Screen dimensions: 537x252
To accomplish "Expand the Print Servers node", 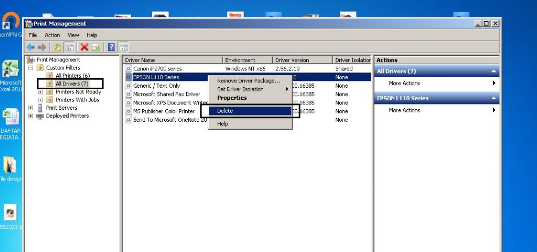I will point(31,108).
